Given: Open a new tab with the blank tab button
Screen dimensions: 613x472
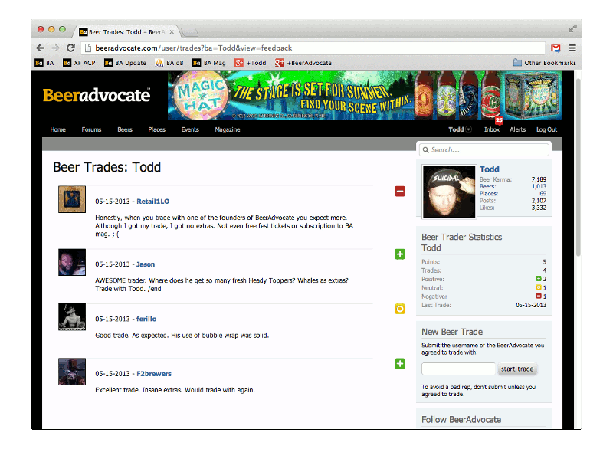Looking at the screenshot, I should click(x=189, y=32).
